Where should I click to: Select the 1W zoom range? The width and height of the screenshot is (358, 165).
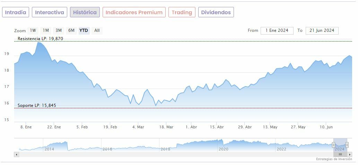click(33, 30)
